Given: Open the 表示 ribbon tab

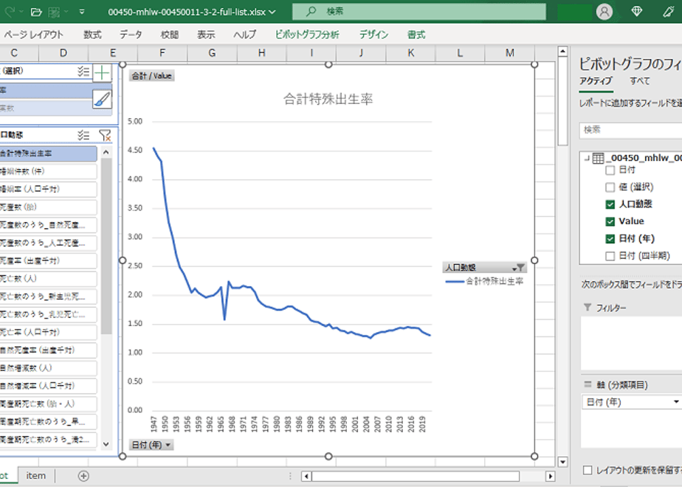Looking at the screenshot, I should [206, 35].
